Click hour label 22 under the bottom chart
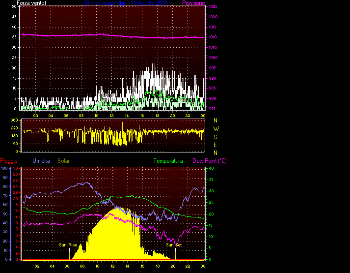This screenshot has height=273, width=350. tap(188, 266)
